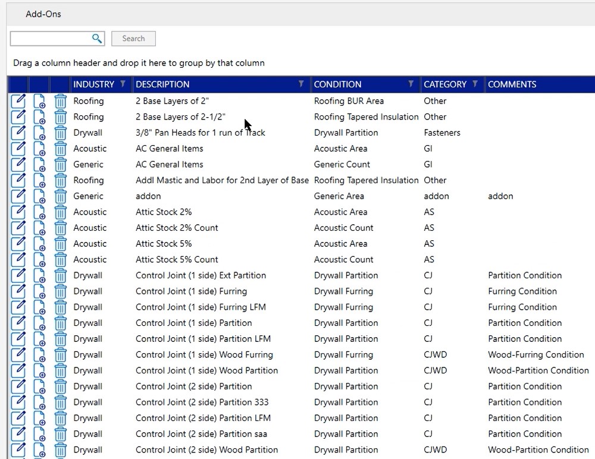The image size is (595, 459).
Task: Trash the "Attic Stock 5% Count" add-on
Action: [60, 259]
